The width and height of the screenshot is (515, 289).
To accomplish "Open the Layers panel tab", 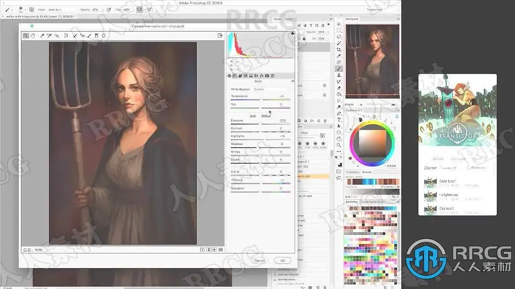I will 278,19.
